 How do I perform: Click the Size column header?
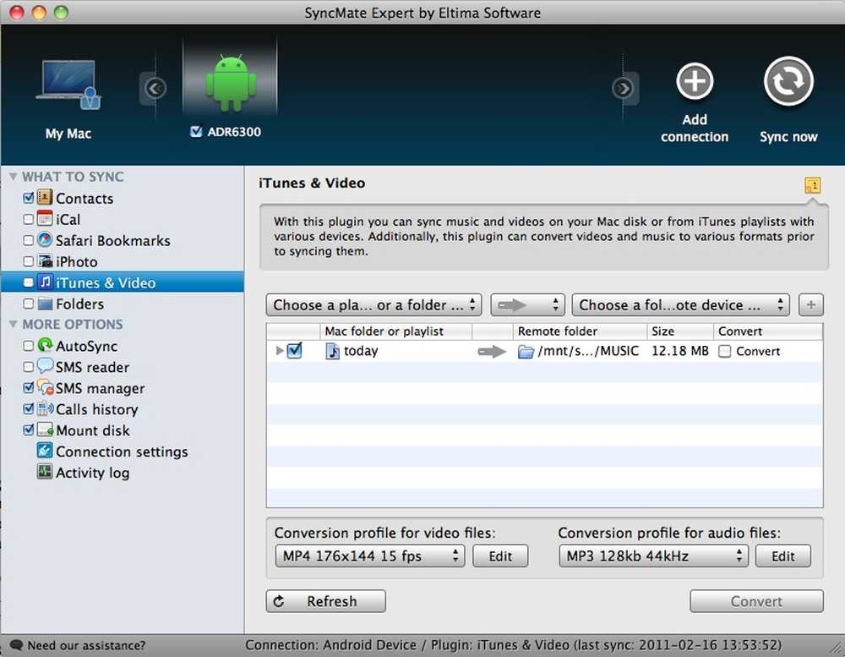point(680,331)
